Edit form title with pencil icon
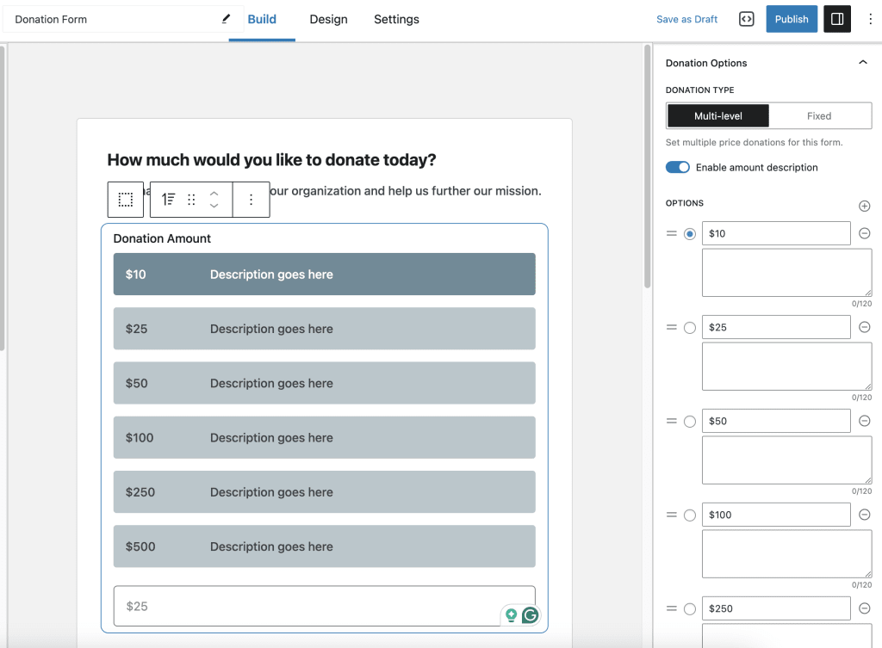Viewport: 882px width, 648px height. [226, 19]
